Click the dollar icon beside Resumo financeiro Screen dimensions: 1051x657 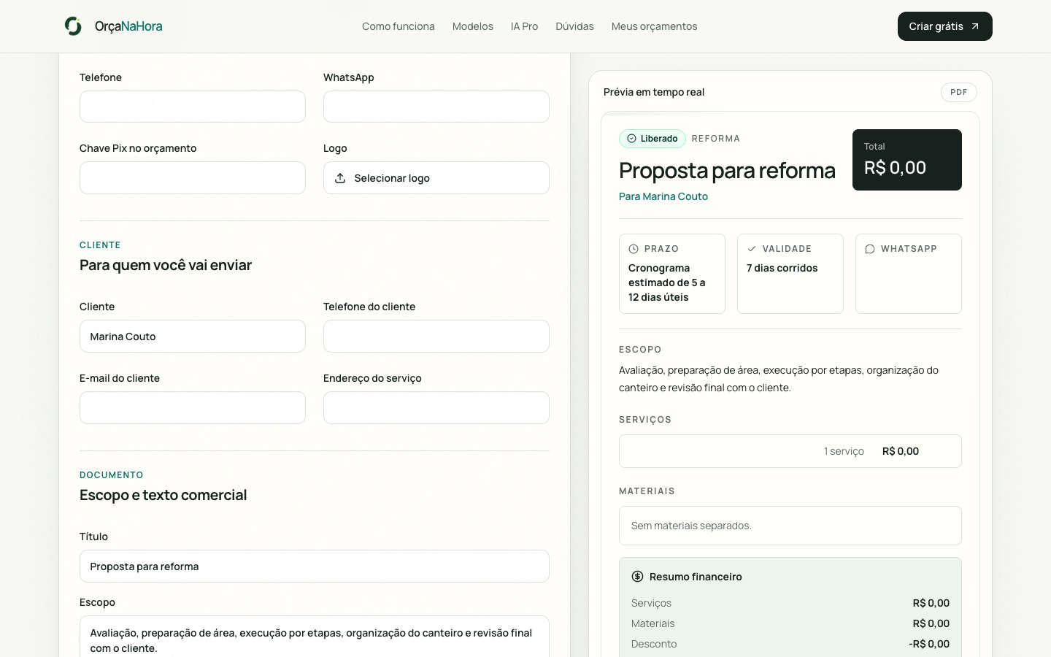pos(637,577)
